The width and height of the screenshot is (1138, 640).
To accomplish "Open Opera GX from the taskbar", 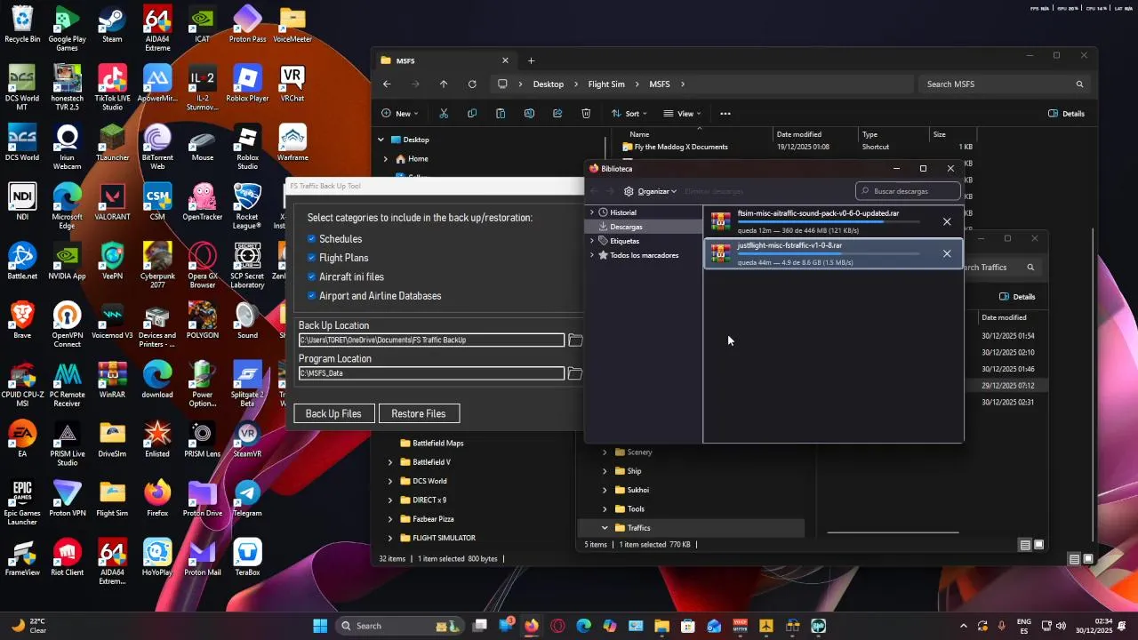I will coord(557,626).
